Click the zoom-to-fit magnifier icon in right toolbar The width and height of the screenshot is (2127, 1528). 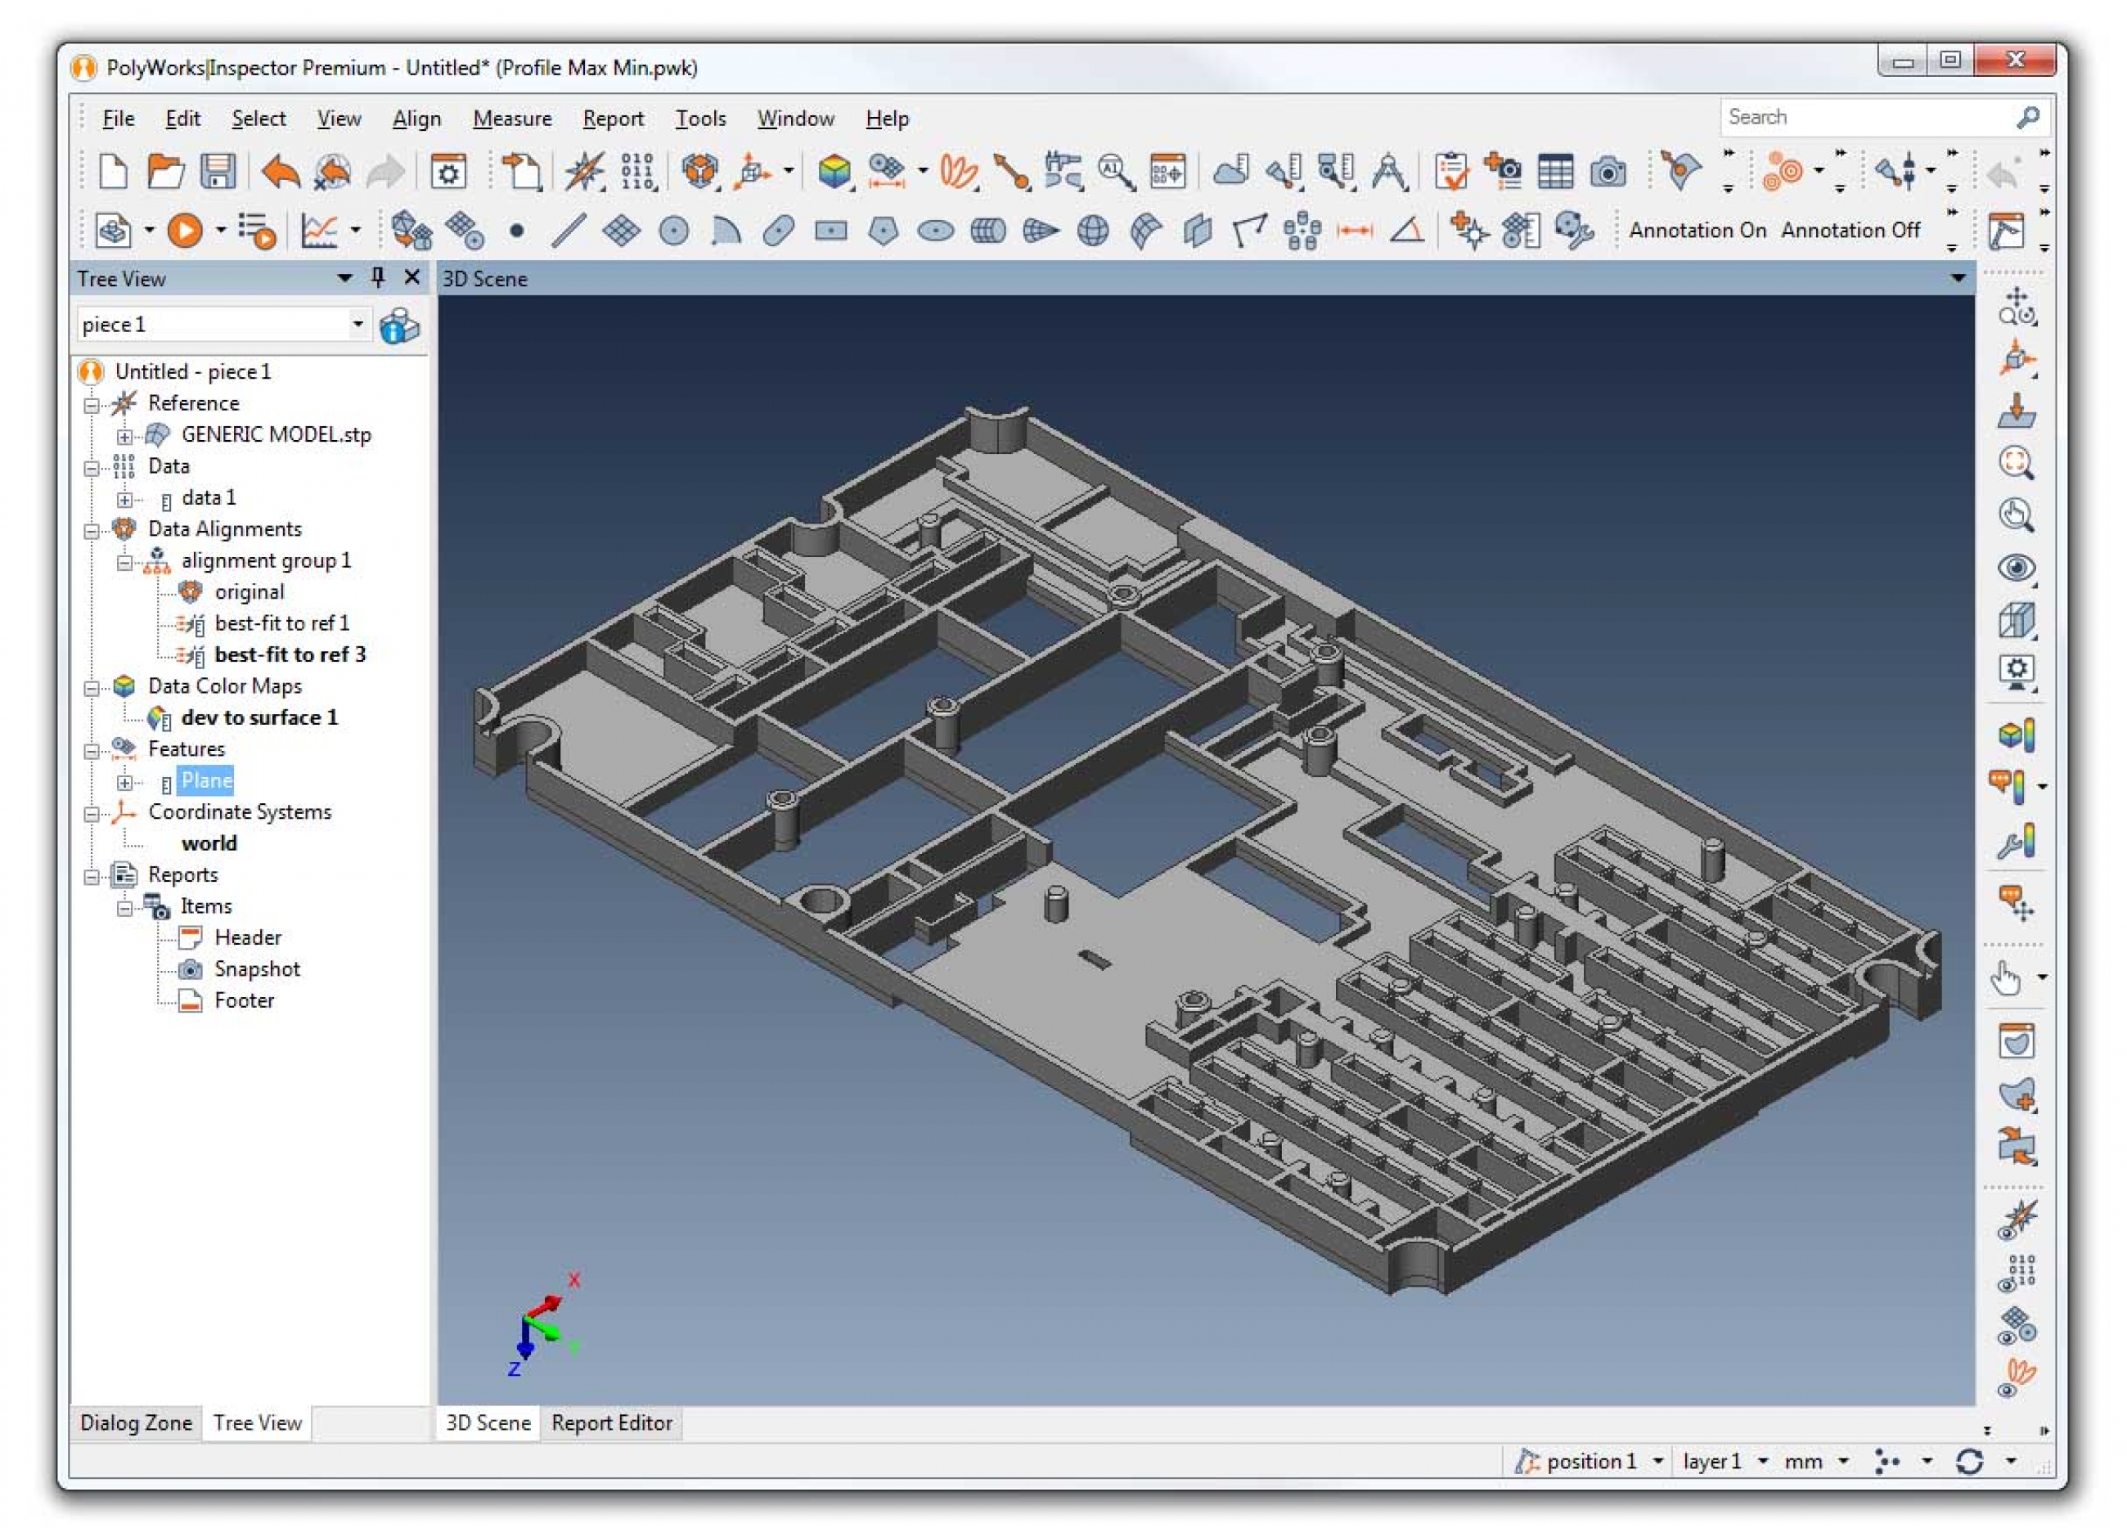(x=2017, y=462)
